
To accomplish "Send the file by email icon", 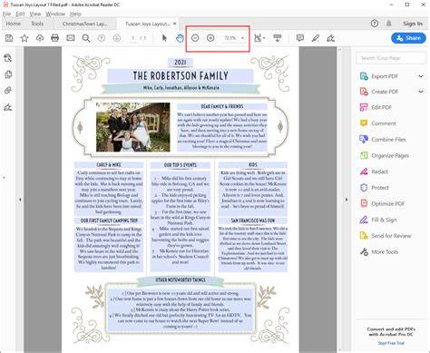I will point(71,38).
